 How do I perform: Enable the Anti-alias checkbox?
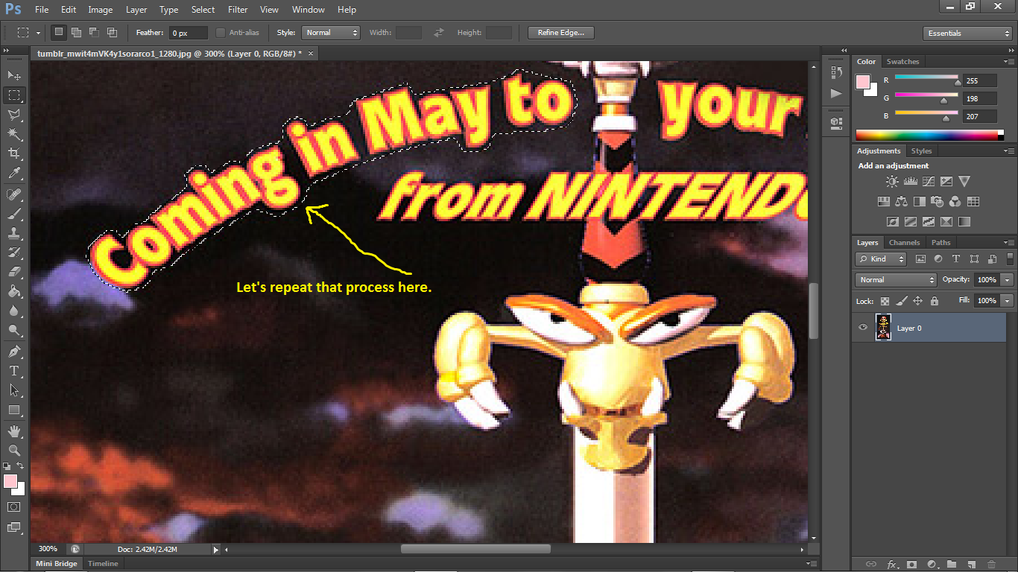point(221,33)
